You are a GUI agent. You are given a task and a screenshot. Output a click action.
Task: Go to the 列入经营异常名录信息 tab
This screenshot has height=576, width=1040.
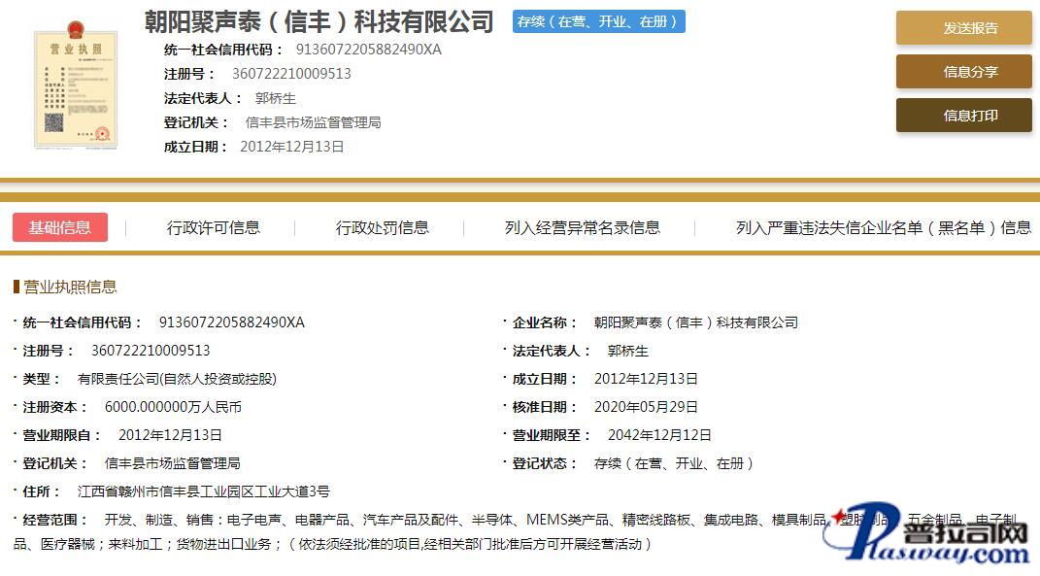[x=582, y=227]
